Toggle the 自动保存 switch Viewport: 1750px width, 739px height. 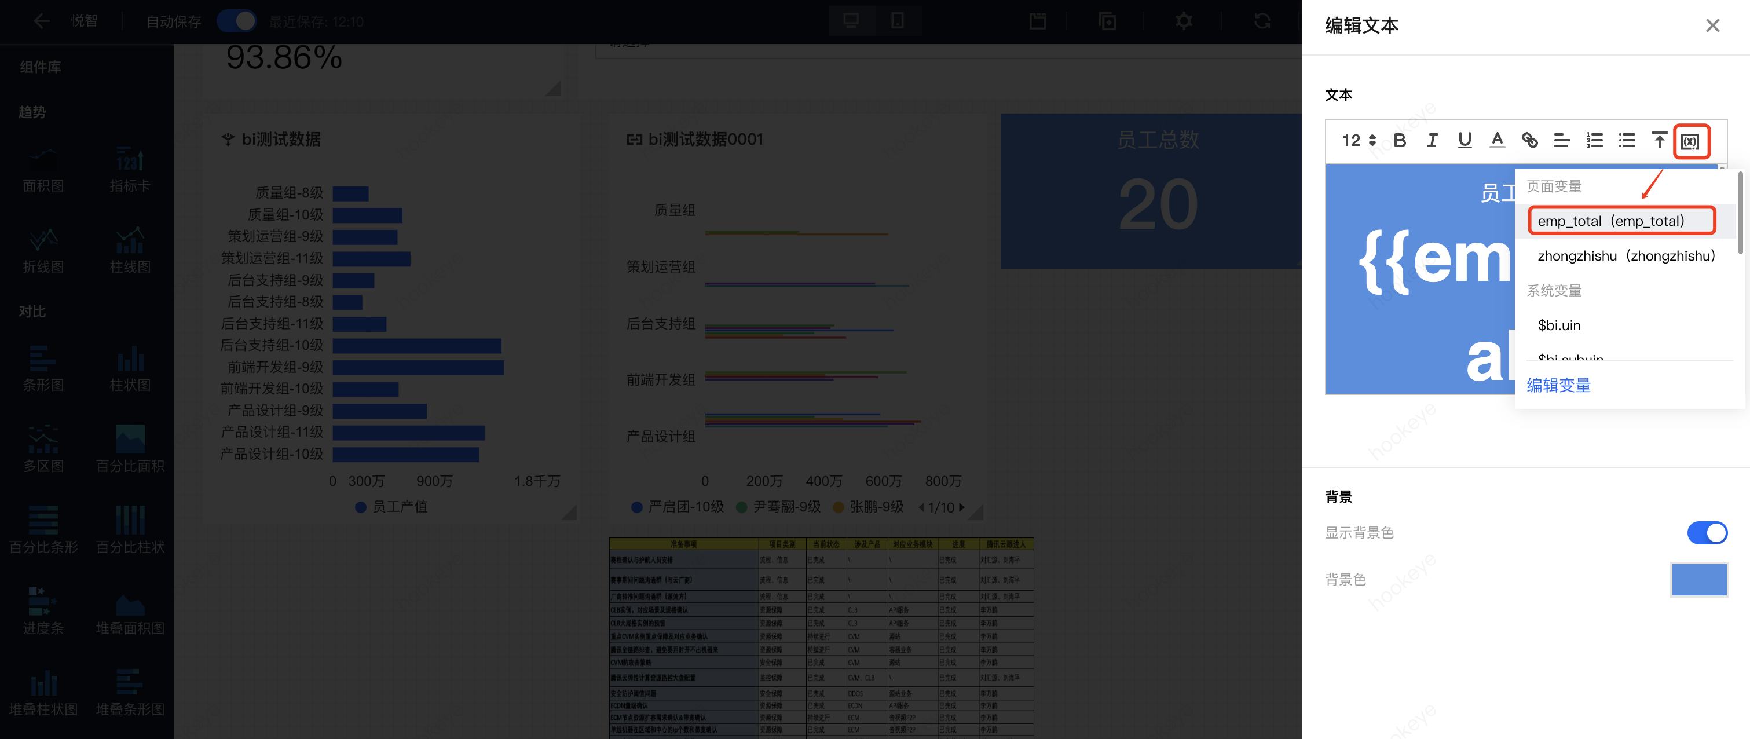[236, 22]
